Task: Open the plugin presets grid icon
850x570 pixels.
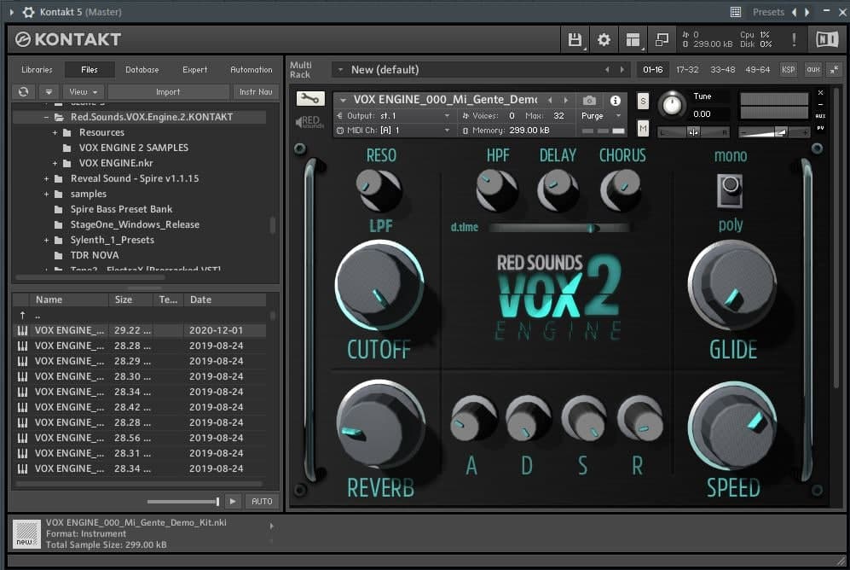Action: (736, 12)
